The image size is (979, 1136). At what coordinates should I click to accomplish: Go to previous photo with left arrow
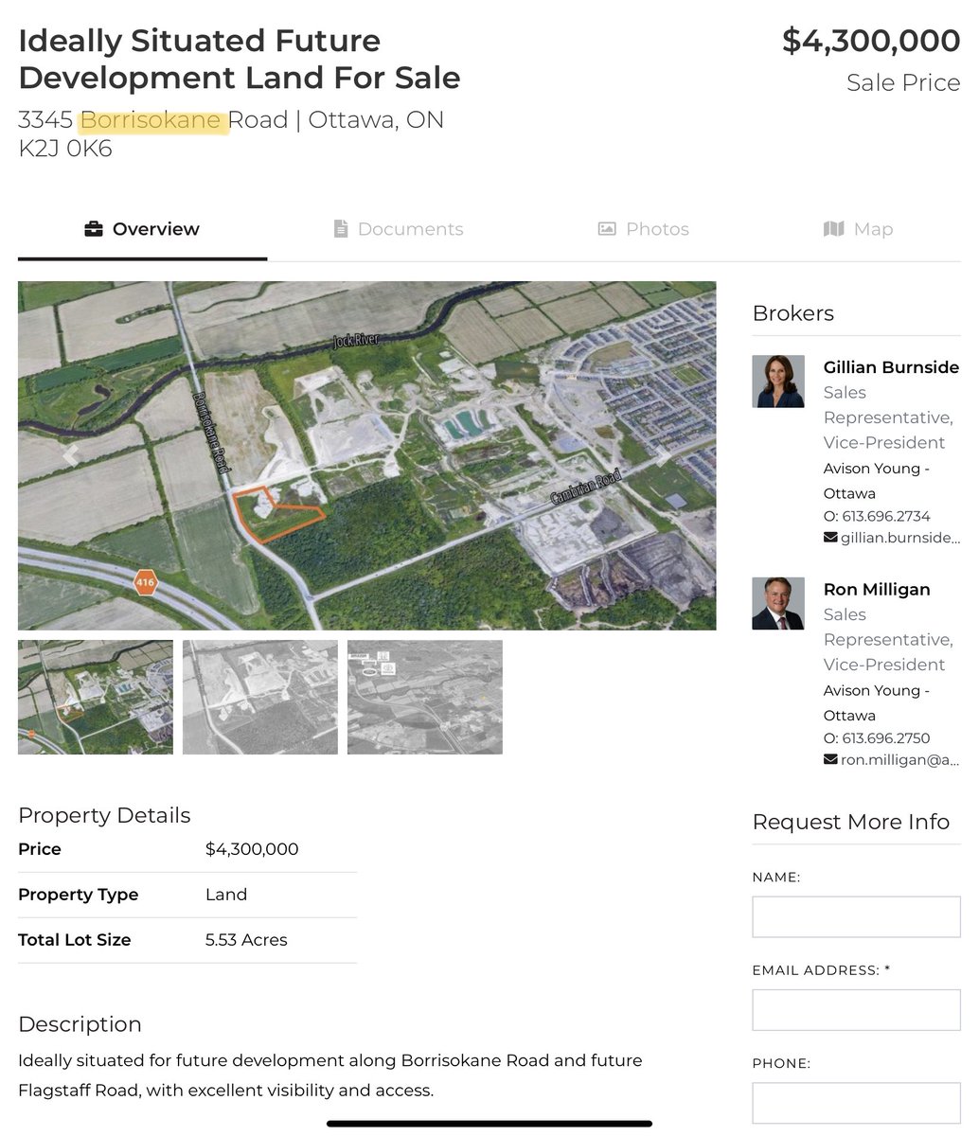(70, 455)
